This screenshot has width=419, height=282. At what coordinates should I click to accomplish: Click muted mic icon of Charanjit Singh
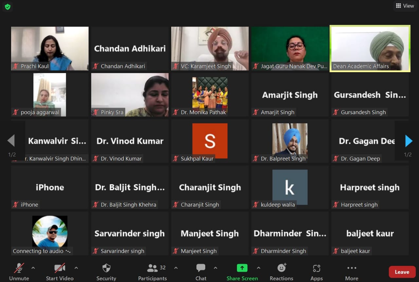coord(176,205)
